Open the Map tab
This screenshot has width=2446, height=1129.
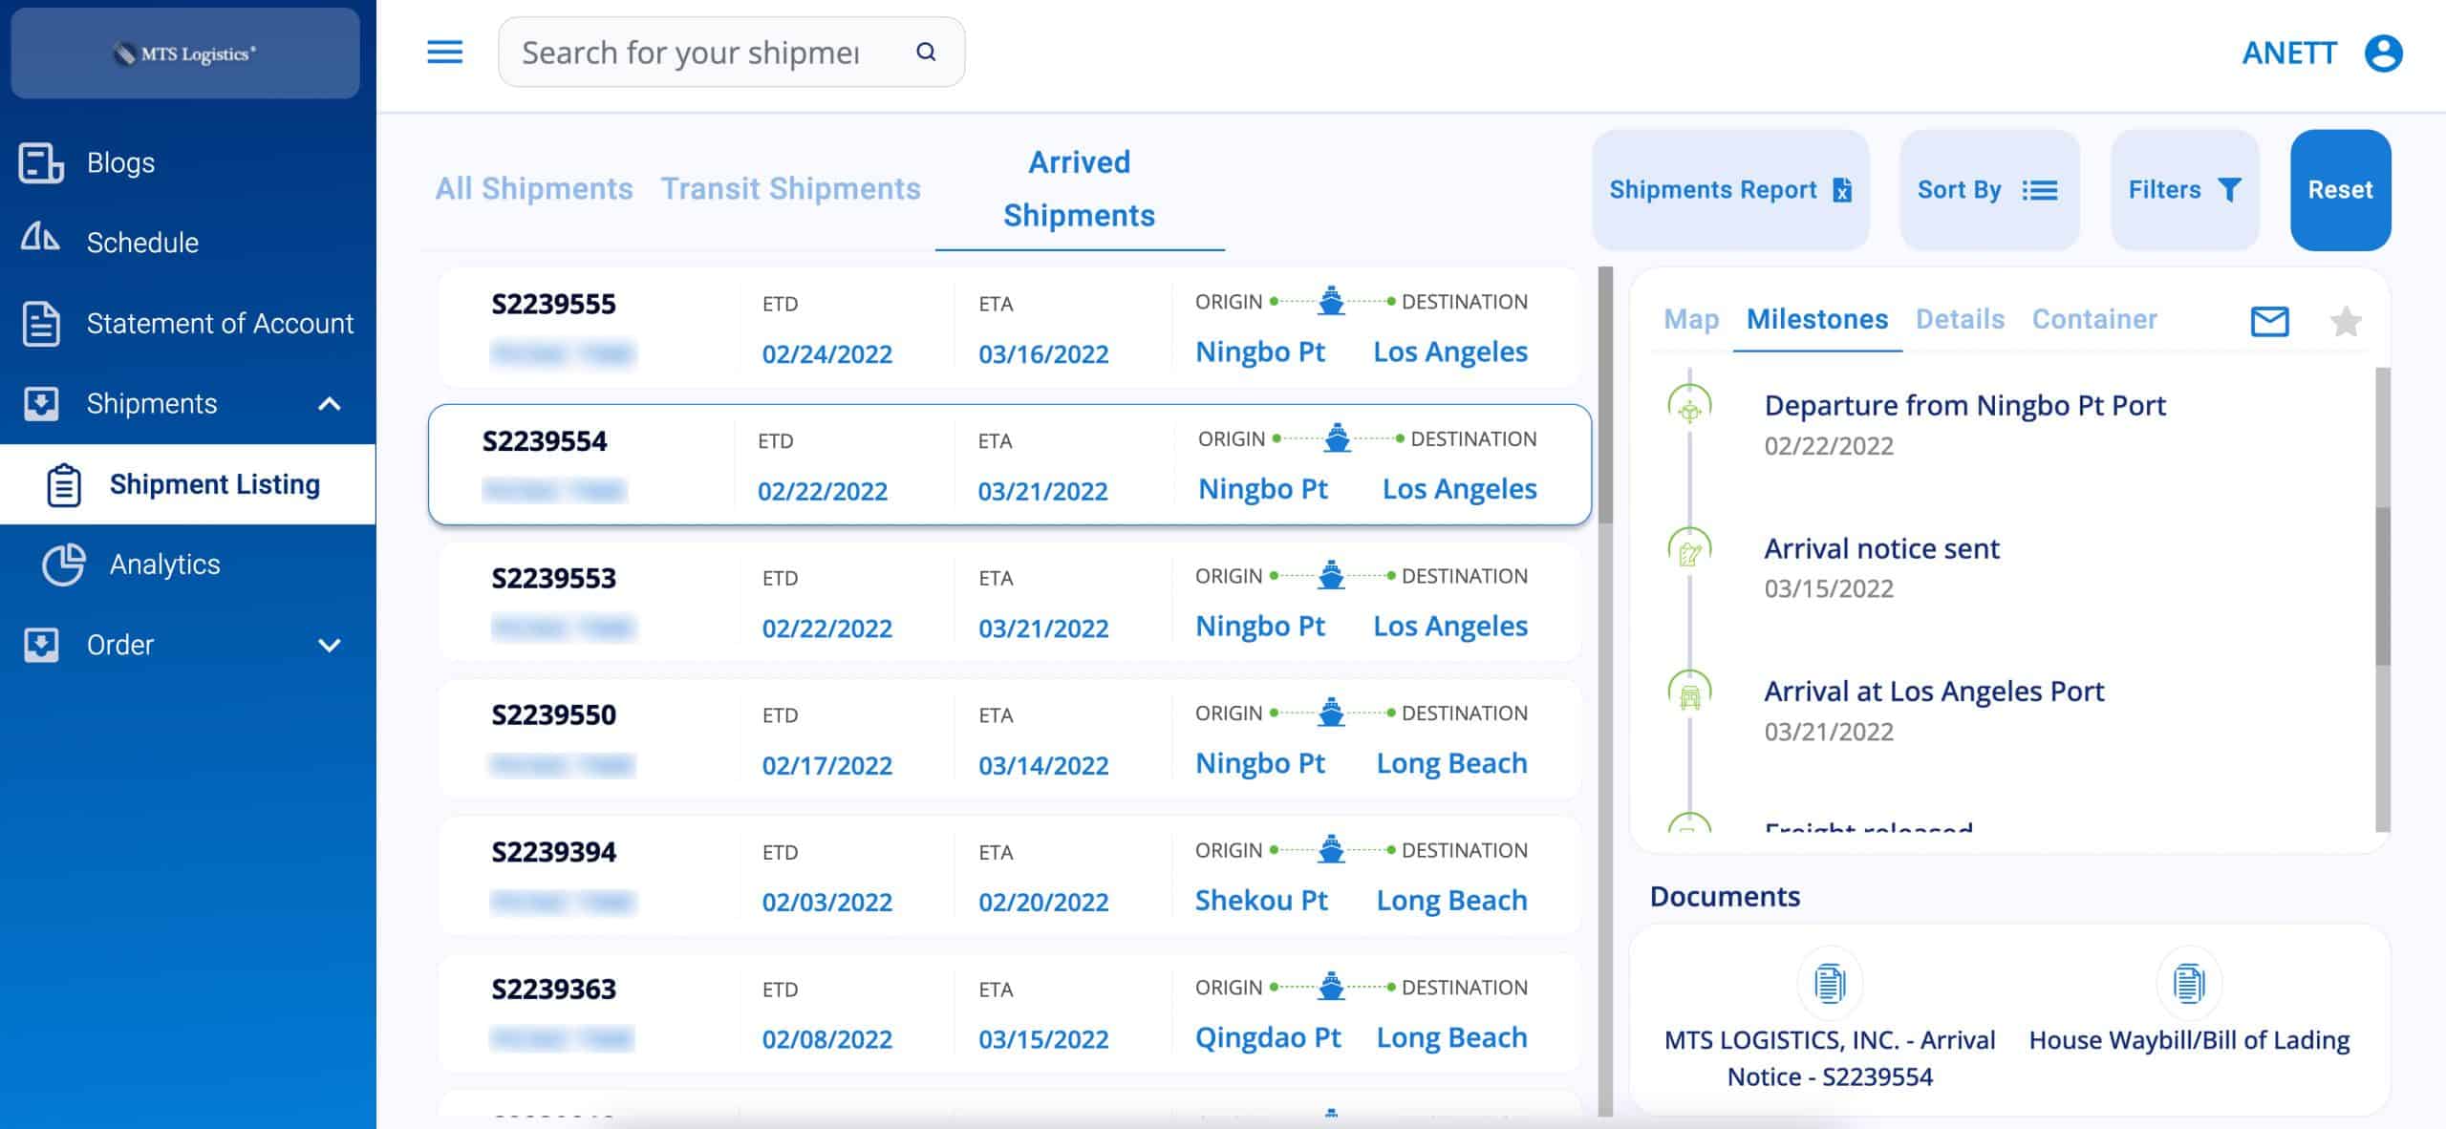tap(1691, 319)
